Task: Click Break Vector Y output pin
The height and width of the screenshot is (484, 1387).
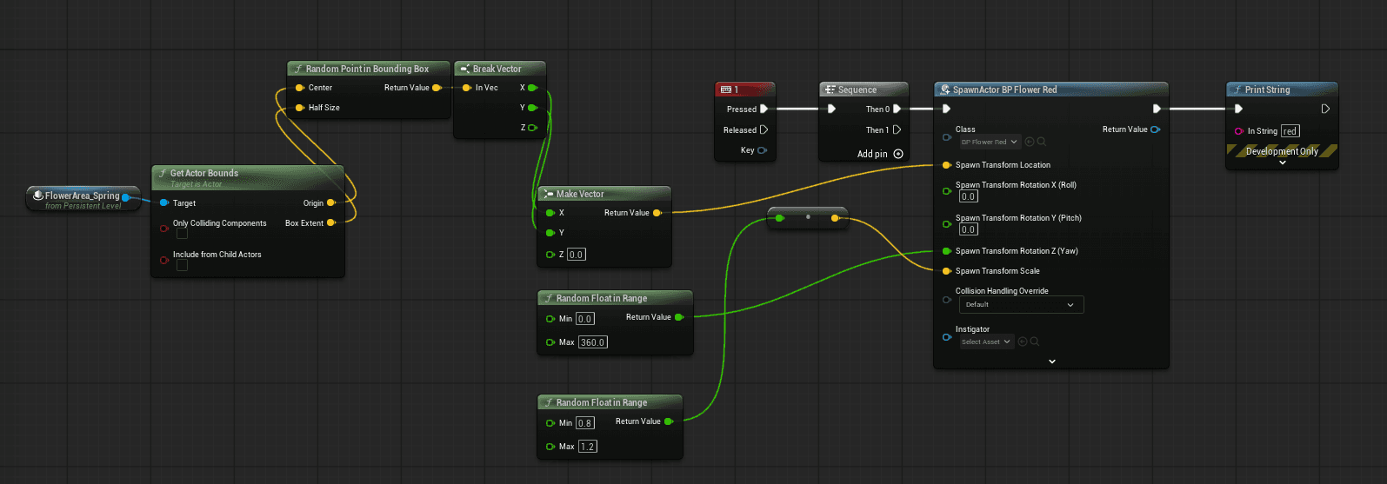Action: 532,108
